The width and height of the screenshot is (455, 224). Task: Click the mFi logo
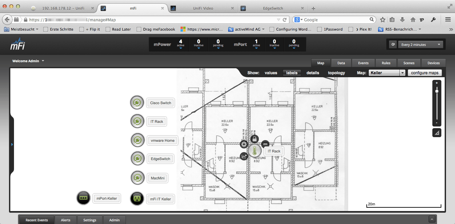[x=17, y=44]
